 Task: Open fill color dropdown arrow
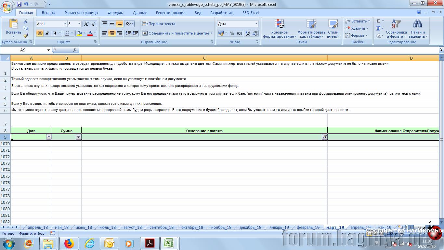point(85,33)
